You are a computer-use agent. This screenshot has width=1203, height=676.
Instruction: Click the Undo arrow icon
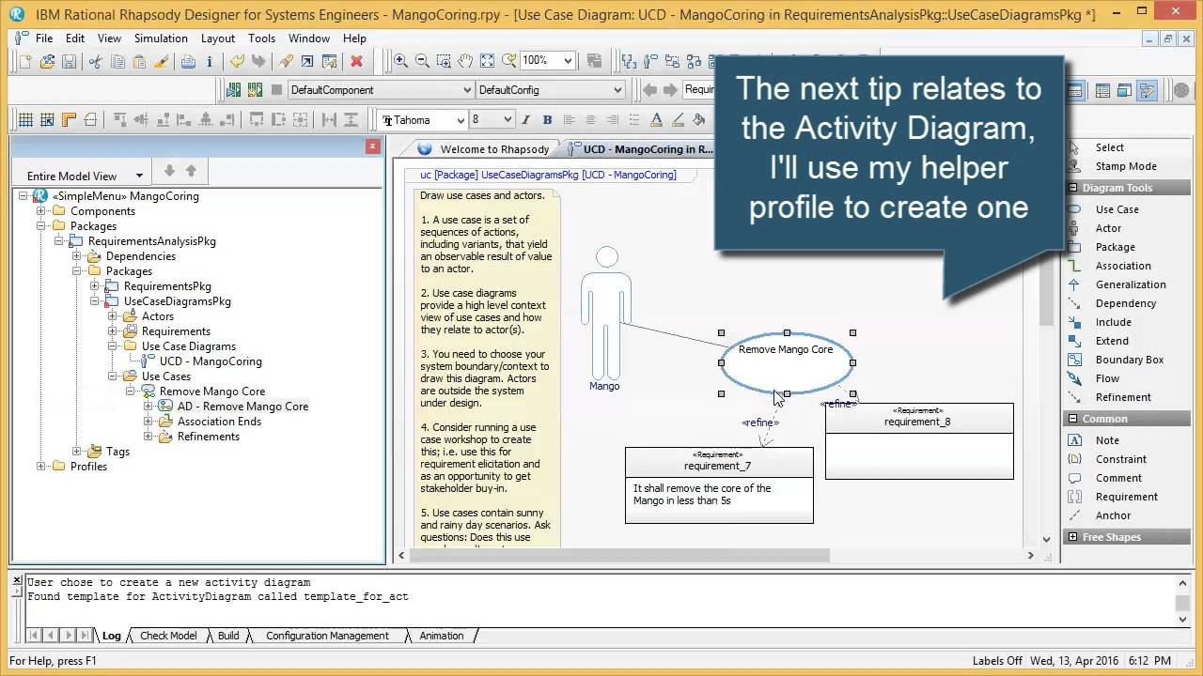[237, 61]
